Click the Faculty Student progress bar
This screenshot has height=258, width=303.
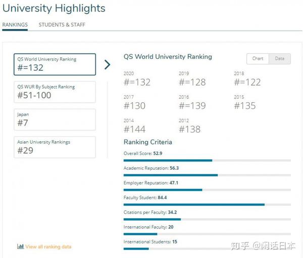207,205
